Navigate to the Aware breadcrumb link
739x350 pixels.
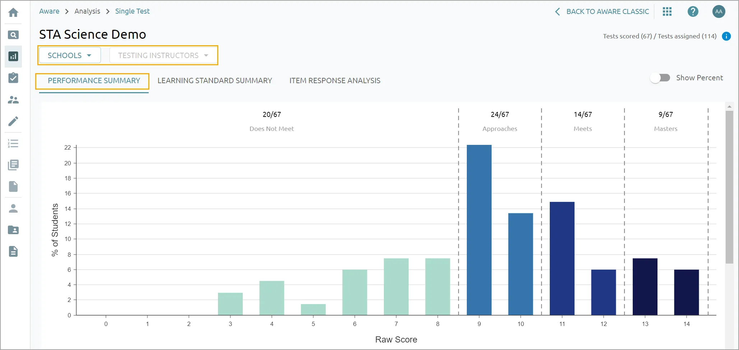[x=49, y=11]
